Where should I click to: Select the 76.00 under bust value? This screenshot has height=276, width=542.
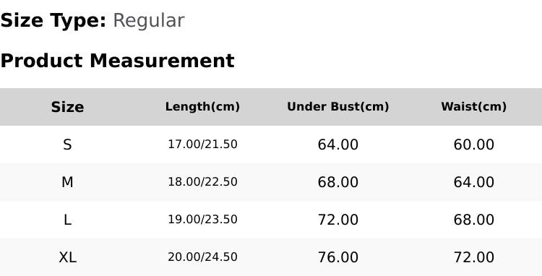click(338, 257)
